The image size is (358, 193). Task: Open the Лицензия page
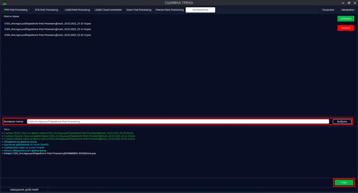point(328,10)
